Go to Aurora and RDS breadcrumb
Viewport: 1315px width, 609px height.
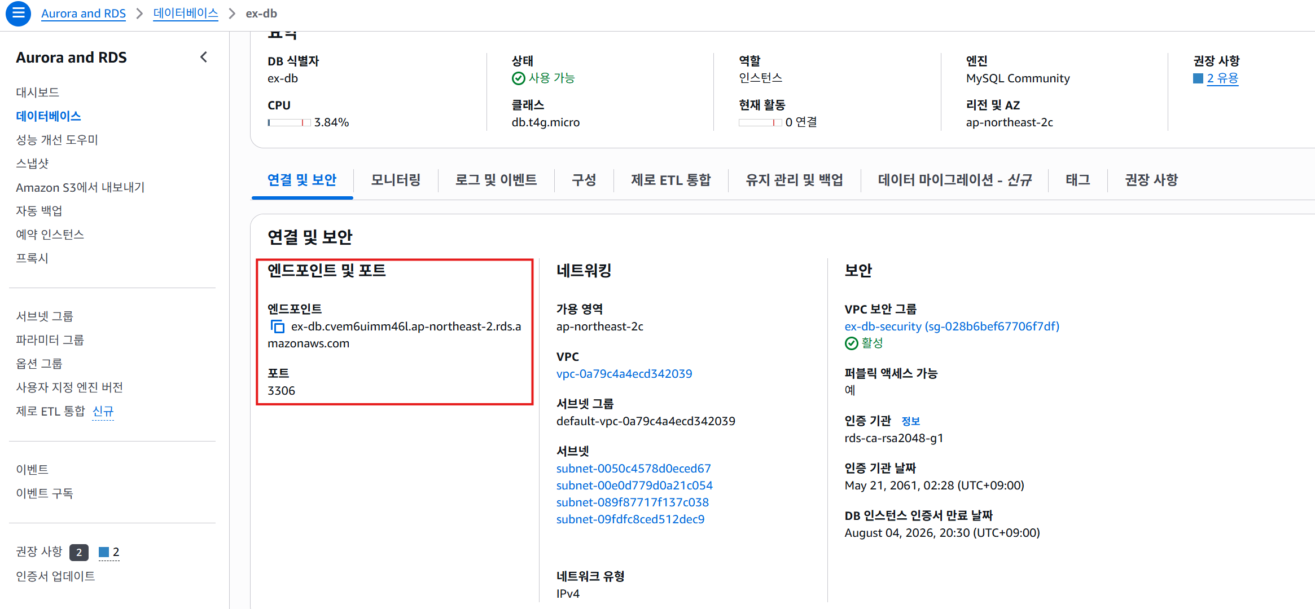[84, 14]
